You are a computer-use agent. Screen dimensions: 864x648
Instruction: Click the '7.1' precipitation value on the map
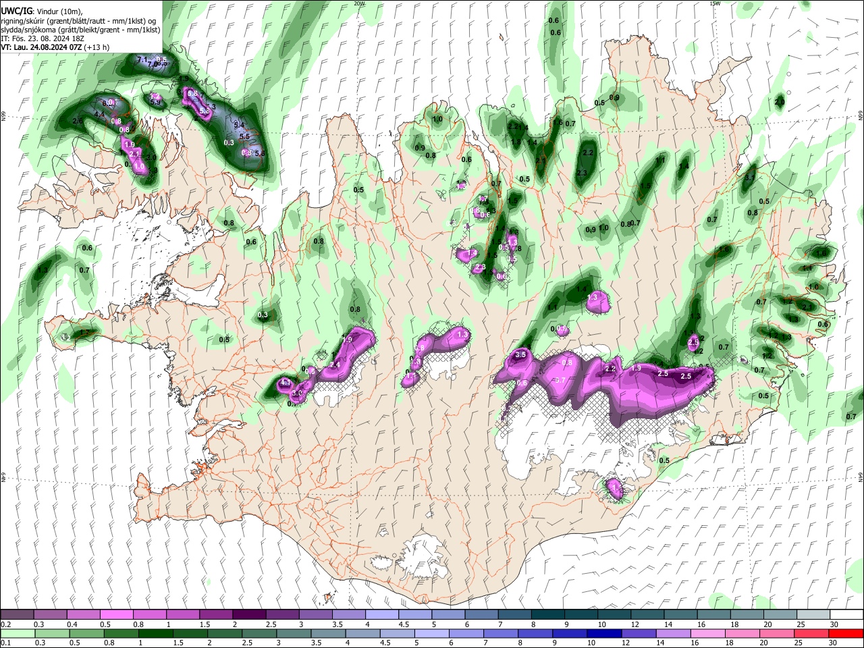pyautogui.click(x=142, y=61)
